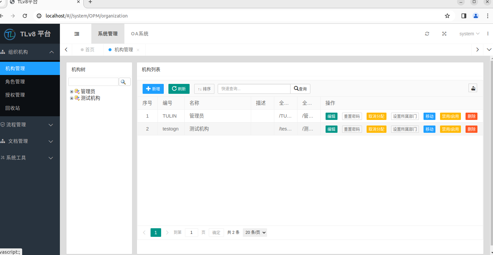View site information icon in address bar

coord(39,16)
